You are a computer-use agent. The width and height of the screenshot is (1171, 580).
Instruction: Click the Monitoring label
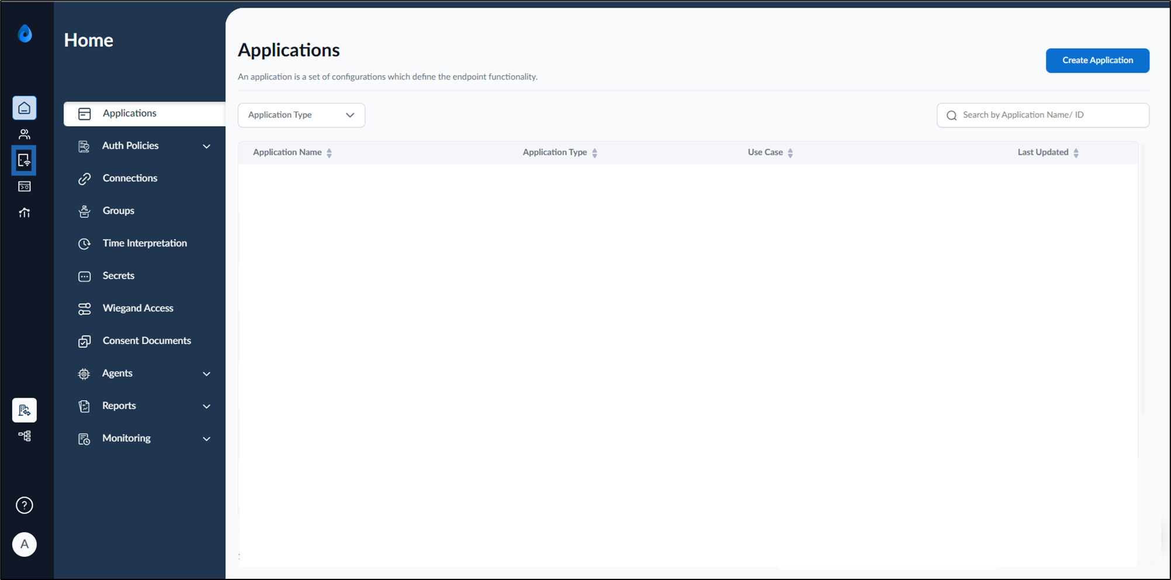click(x=126, y=438)
